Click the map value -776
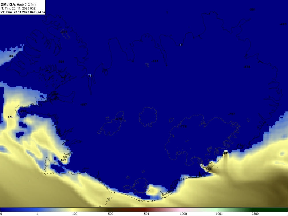Image resolution: width=288 pixels, height=216 pixels. point(183,126)
